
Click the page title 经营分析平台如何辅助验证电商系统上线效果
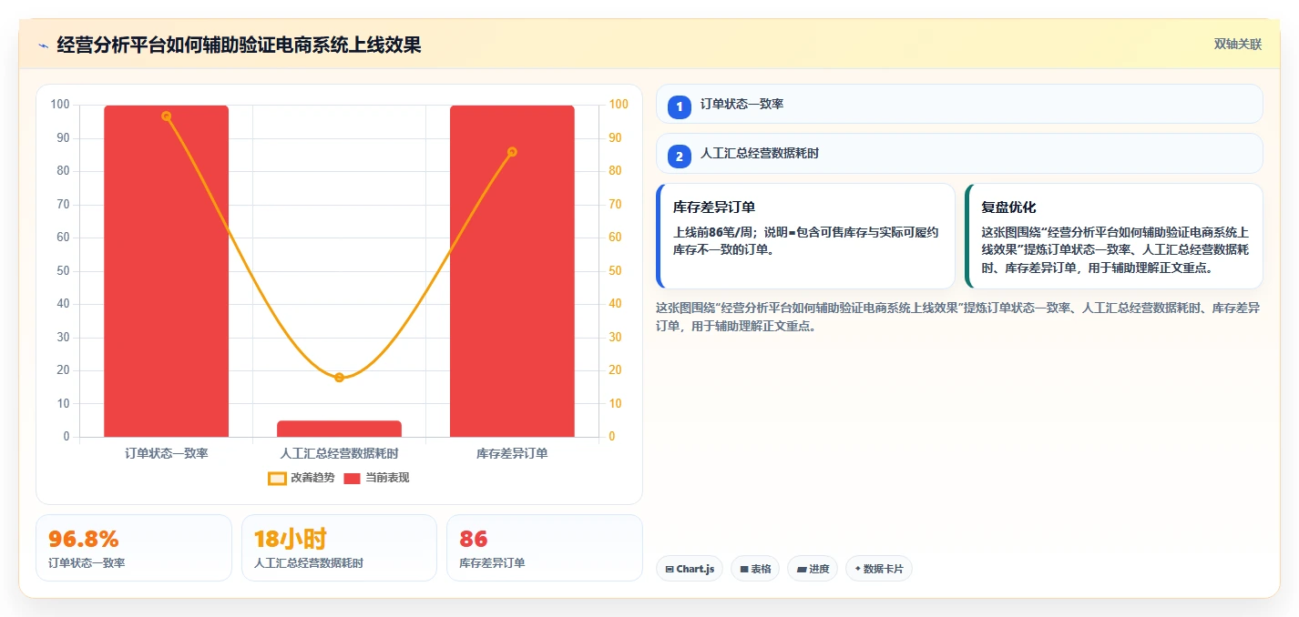[x=239, y=45]
